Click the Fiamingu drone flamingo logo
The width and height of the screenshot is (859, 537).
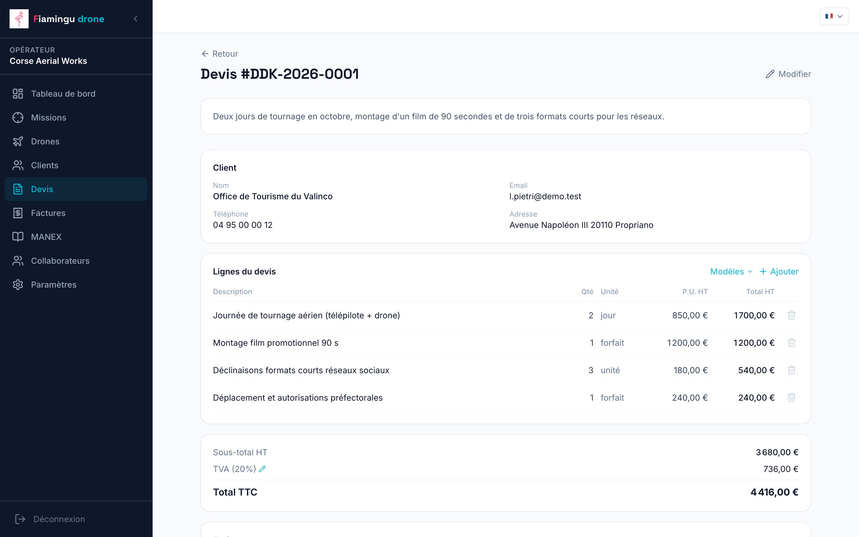[19, 19]
